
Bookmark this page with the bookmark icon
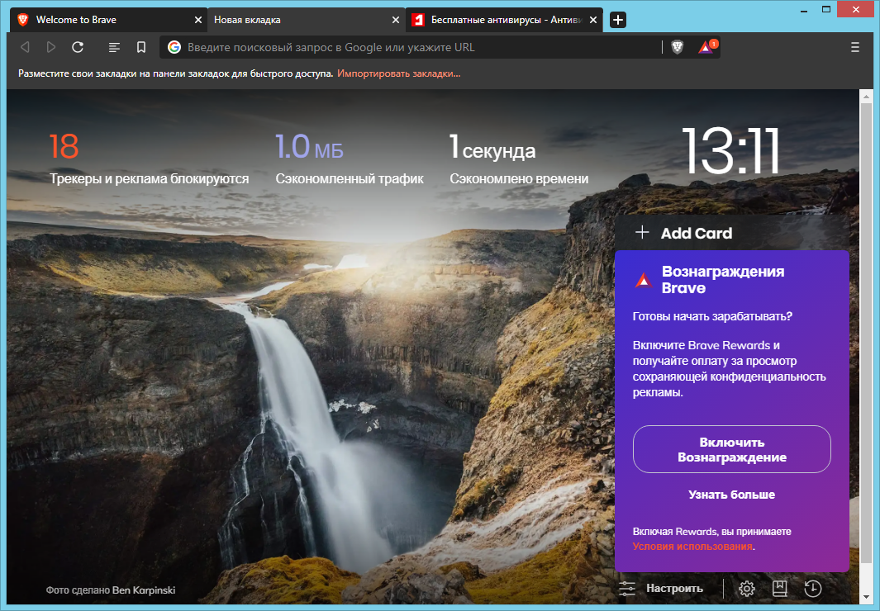(x=141, y=48)
